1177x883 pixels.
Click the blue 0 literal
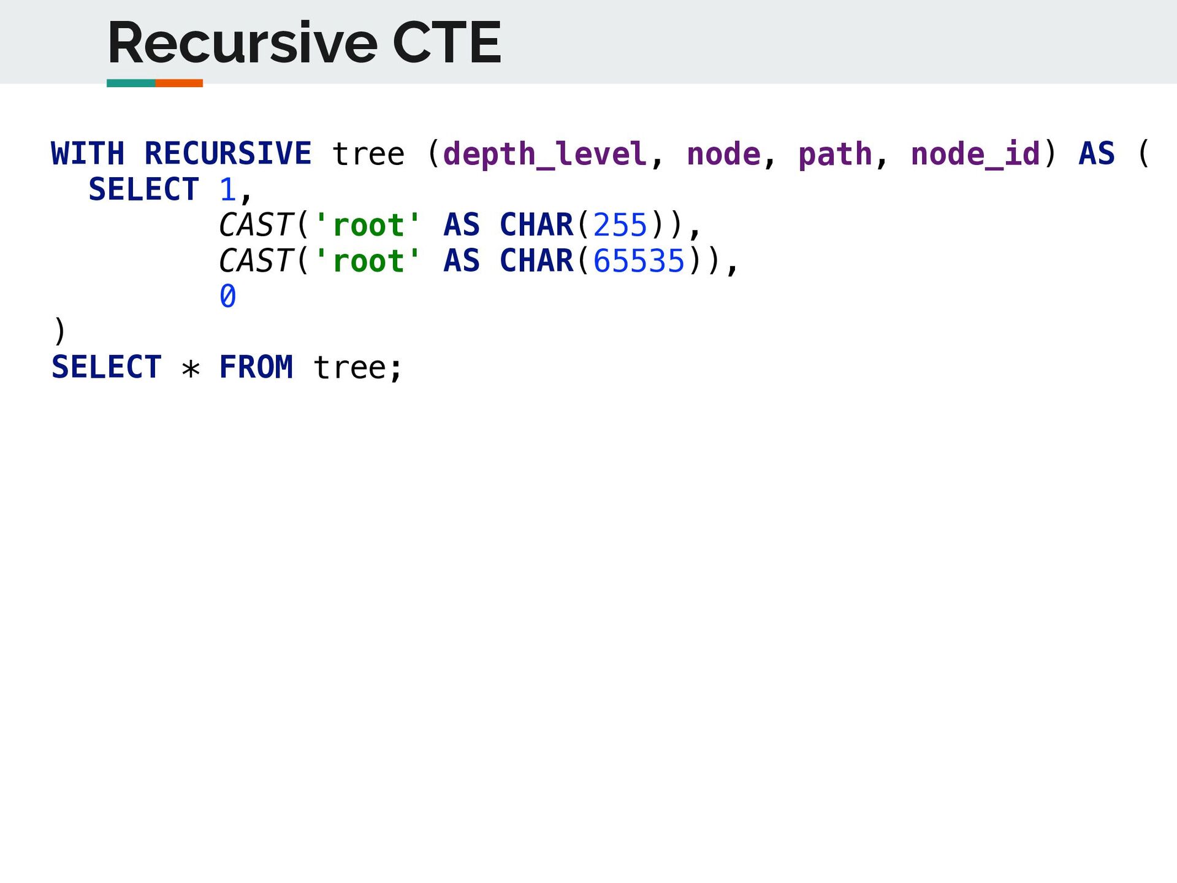[x=227, y=296]
